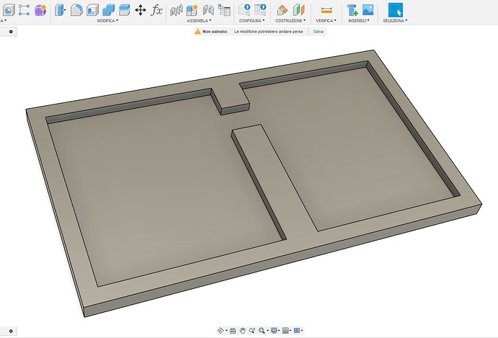This screenshot has height=338, width=498.
Task: Open the SELEZIONA dropdown menu
Action: pos(395,21)
